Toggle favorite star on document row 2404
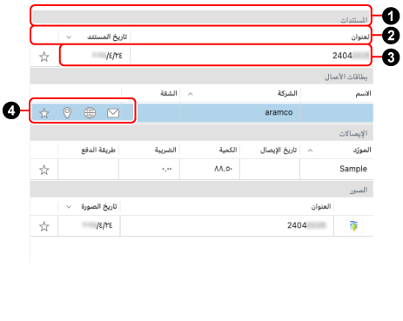The image size is (403, 321). 44,57
